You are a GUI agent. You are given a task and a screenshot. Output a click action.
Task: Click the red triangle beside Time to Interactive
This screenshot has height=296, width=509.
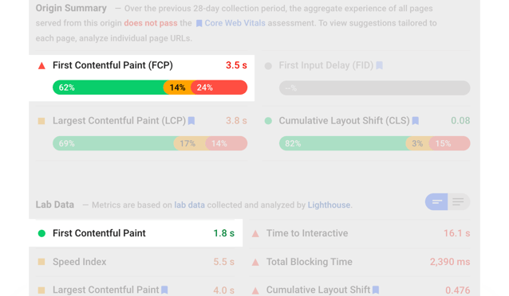[x=255, y=233]
